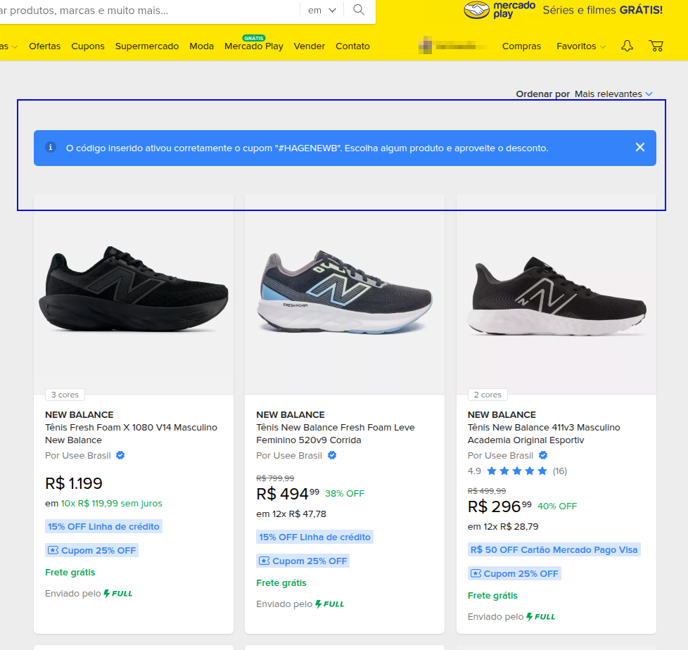This screenshot has height=650, width=688.
Task: Click the star rating on 411v3 card
Action: [517, 471]
